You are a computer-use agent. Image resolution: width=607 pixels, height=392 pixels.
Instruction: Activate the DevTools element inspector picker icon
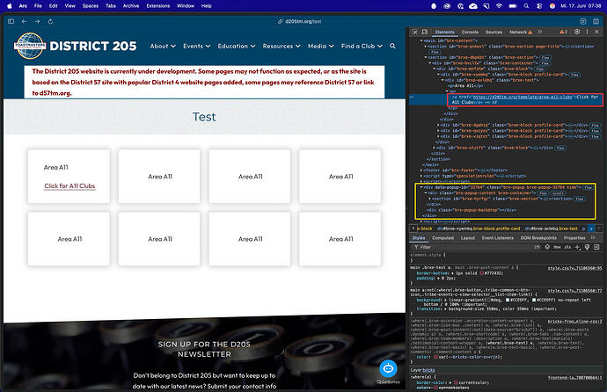click(x=414, y=32)
